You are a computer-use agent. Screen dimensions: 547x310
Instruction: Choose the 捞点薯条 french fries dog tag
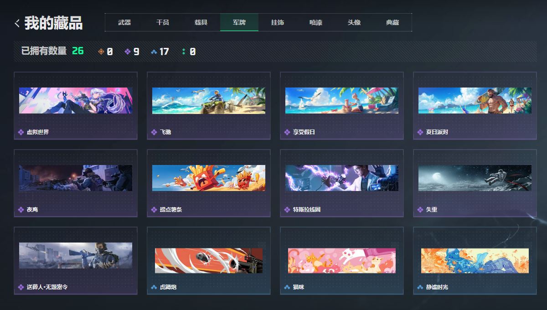[x=209, y=178]
